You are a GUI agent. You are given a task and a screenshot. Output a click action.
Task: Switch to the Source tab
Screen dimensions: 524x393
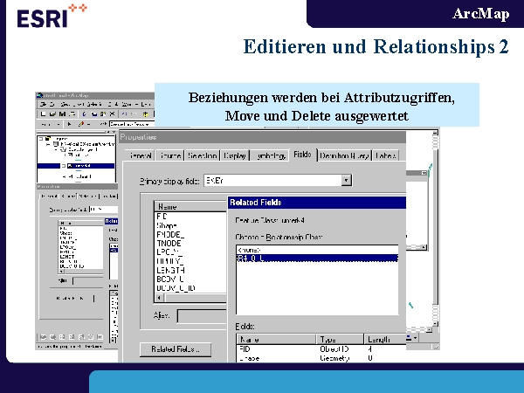point(169,155)
